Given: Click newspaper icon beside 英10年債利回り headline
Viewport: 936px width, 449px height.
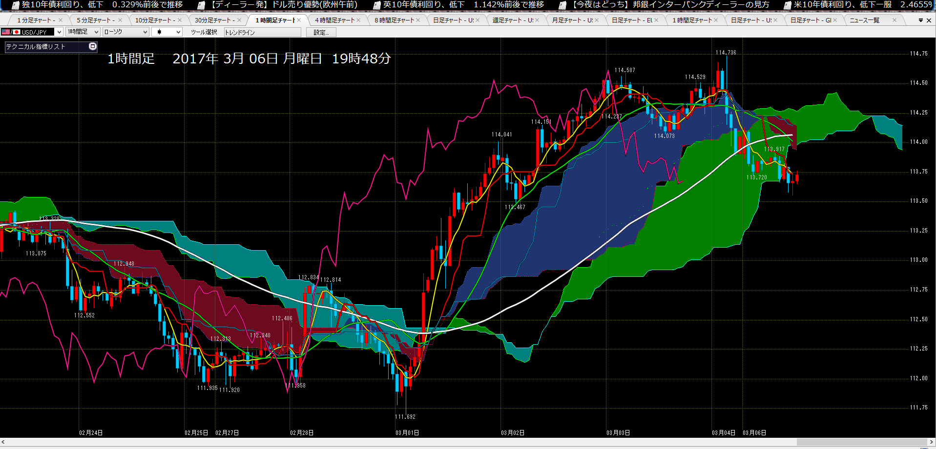Looking at the screenshot, I should click(x=376, y=5).
